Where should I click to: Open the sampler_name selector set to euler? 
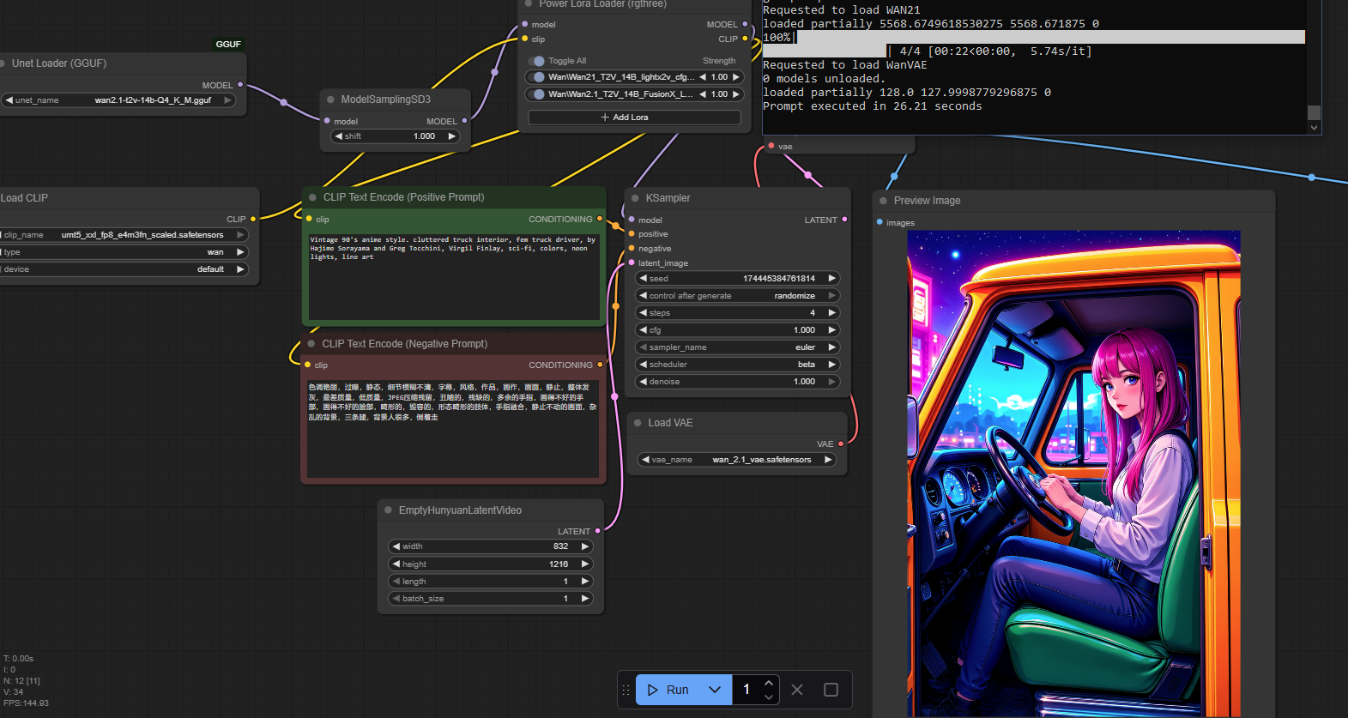[x=737, y=347]
